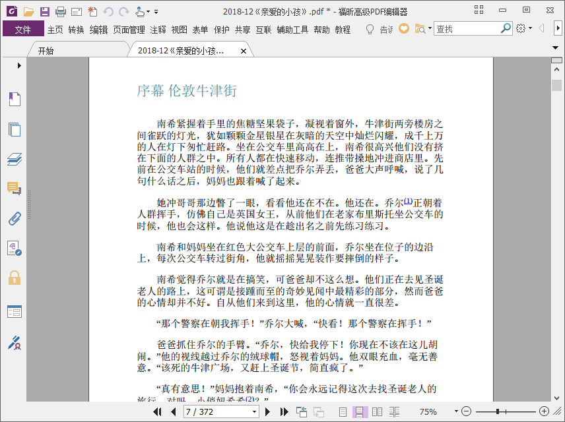Open the 页面管理 ribbon tab
This screenshot has height=422, width=565.
click(x=129, y=30)
